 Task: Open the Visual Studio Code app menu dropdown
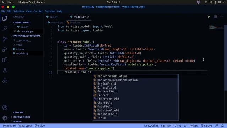click(32, 2)
